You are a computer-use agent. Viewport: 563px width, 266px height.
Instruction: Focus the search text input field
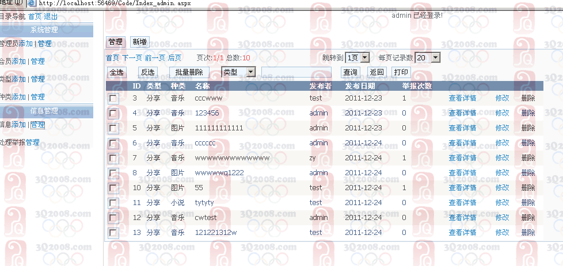[296, 72]
